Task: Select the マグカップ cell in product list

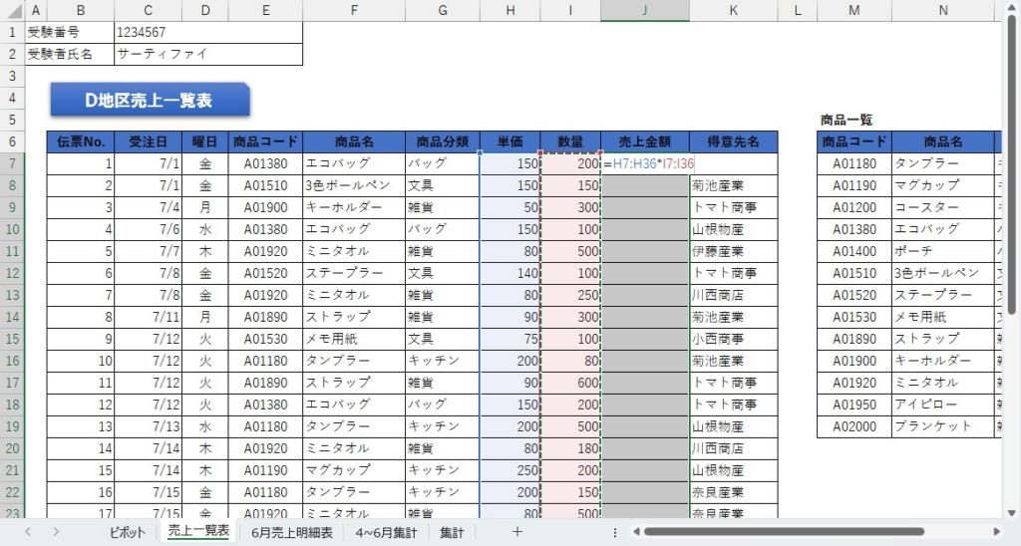Action: tap(942, 185)
